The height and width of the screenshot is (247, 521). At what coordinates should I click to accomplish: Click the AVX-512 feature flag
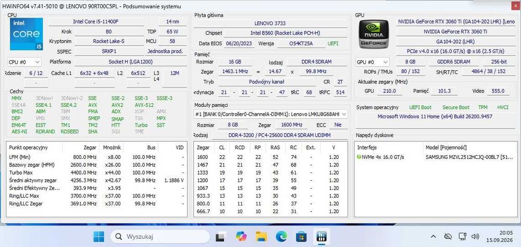(x=144, y=105)
